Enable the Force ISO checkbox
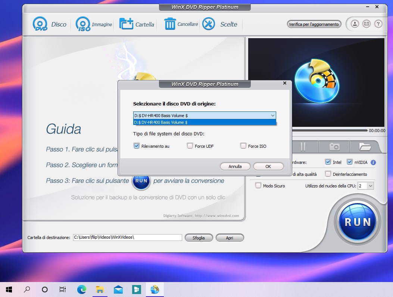Screen dimensions: 393x297 (x=243, y=146)
